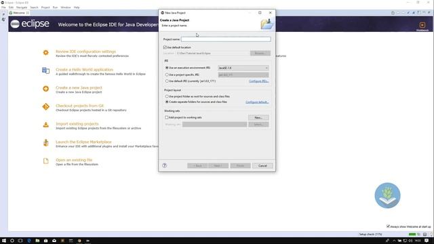Click the Create a new Java project plus icon
Image resolution: width=434 pixels, height=244 pixels.
45,89
